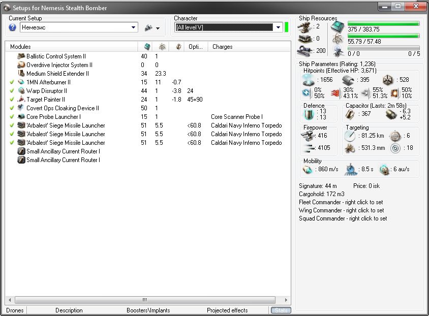Open the Character [All level V] dropdown
This screenshot has height=316, width=429.
[x=278, y=27]
